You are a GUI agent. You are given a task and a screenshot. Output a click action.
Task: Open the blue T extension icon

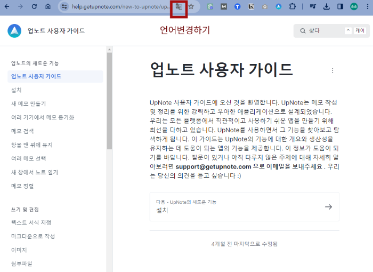tap(238, 7)
